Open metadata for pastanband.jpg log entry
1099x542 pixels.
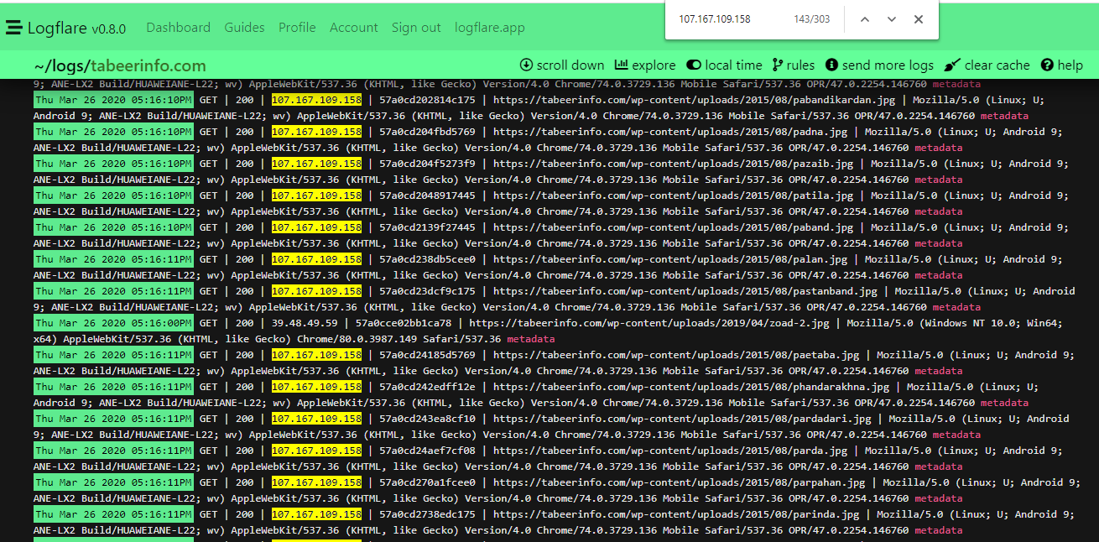point(956,307)
